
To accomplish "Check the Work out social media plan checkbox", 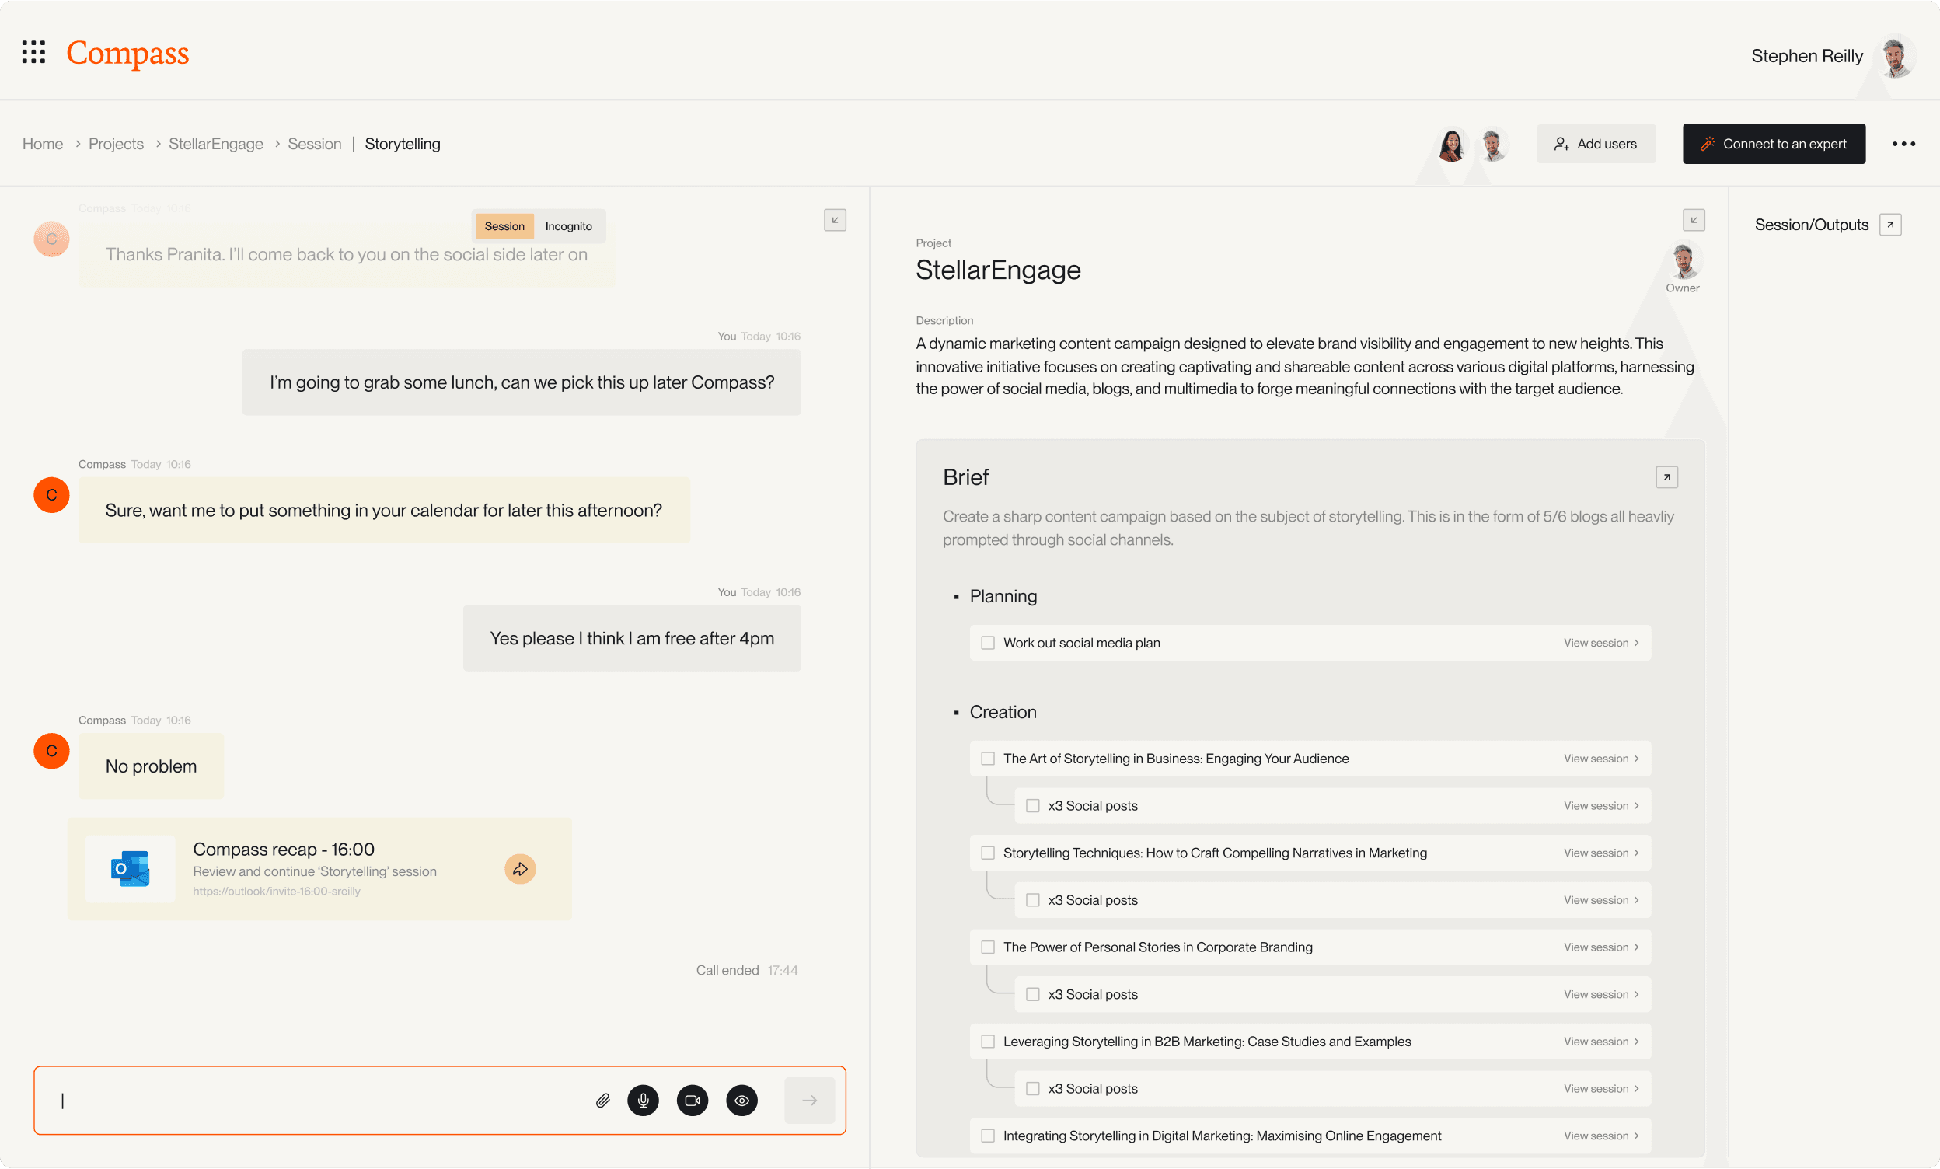I will point(988,642).
